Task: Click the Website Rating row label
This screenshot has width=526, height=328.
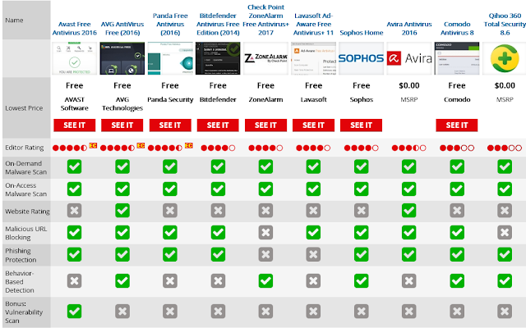Action: 27,212
